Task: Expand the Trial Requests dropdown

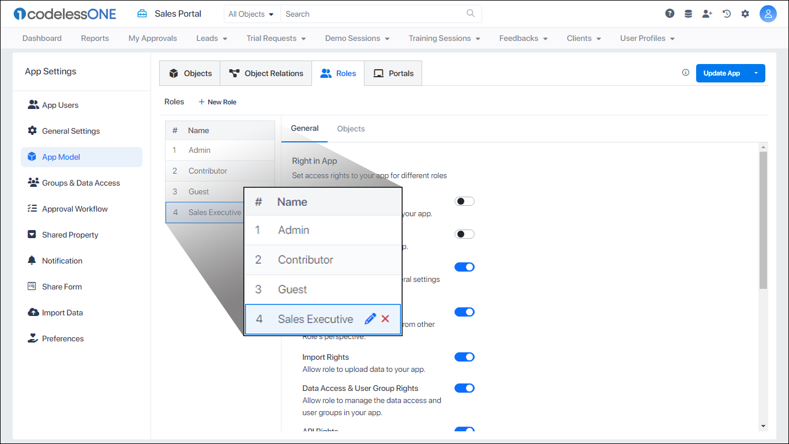Action: click(276, 38)
